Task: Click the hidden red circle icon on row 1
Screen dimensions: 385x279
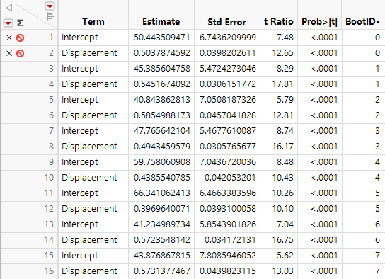Action: [x=20, y=38]
